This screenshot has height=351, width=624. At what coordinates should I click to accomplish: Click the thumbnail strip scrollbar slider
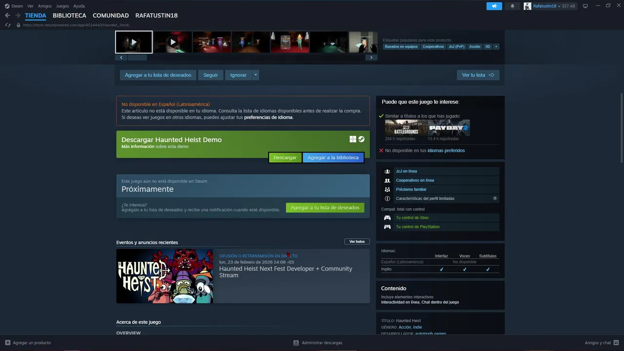[x=137, y=58]
